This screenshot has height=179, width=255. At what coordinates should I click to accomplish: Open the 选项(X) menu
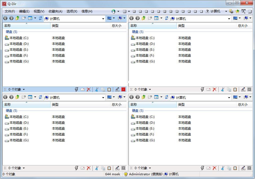tap(72, 11)
